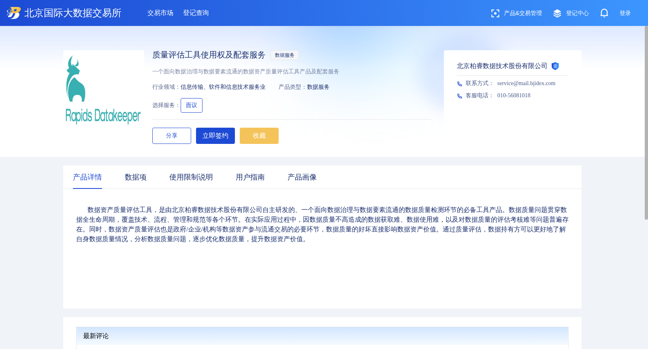Click the site title 北京国际大数据交易所

73,13
